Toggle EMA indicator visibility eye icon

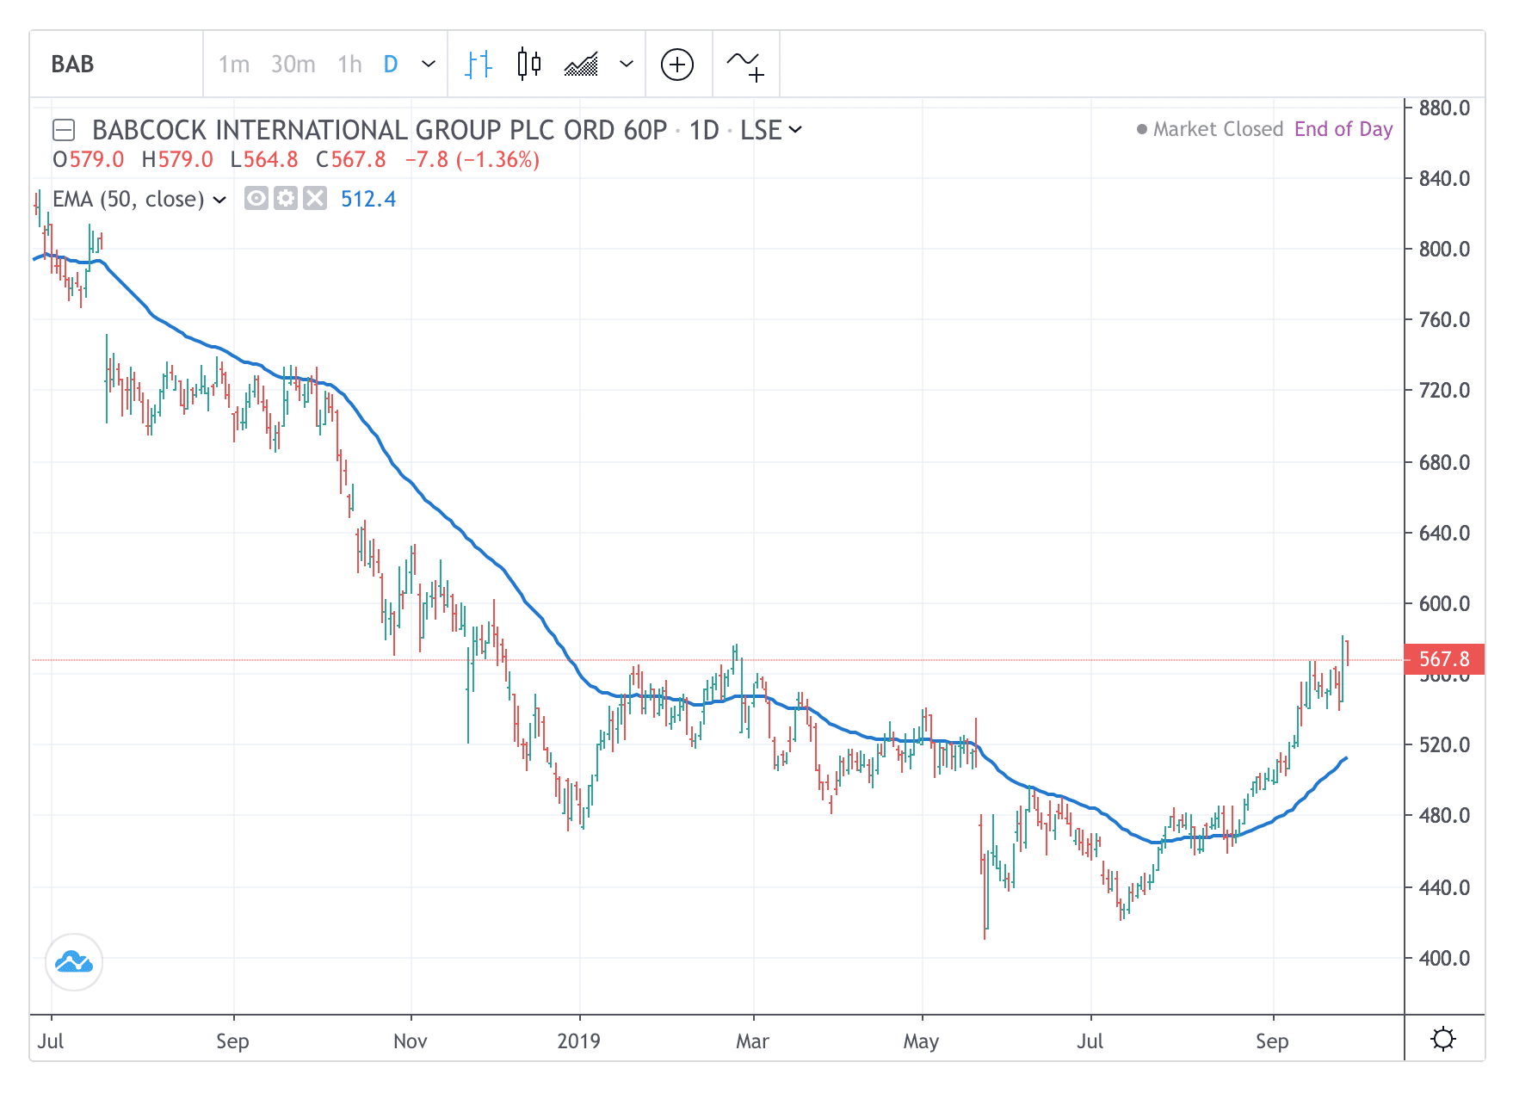coord(256,199)
